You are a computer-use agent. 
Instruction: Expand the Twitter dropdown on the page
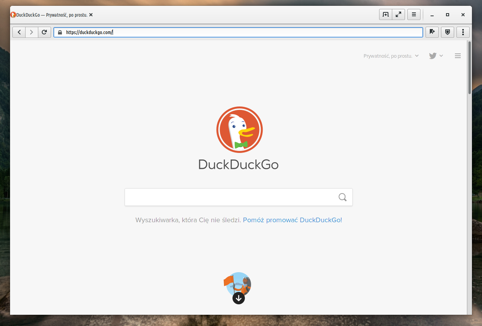click(436, 56)
